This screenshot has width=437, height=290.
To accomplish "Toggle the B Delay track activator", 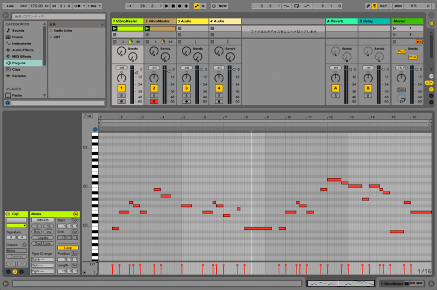I will [368, 88].
